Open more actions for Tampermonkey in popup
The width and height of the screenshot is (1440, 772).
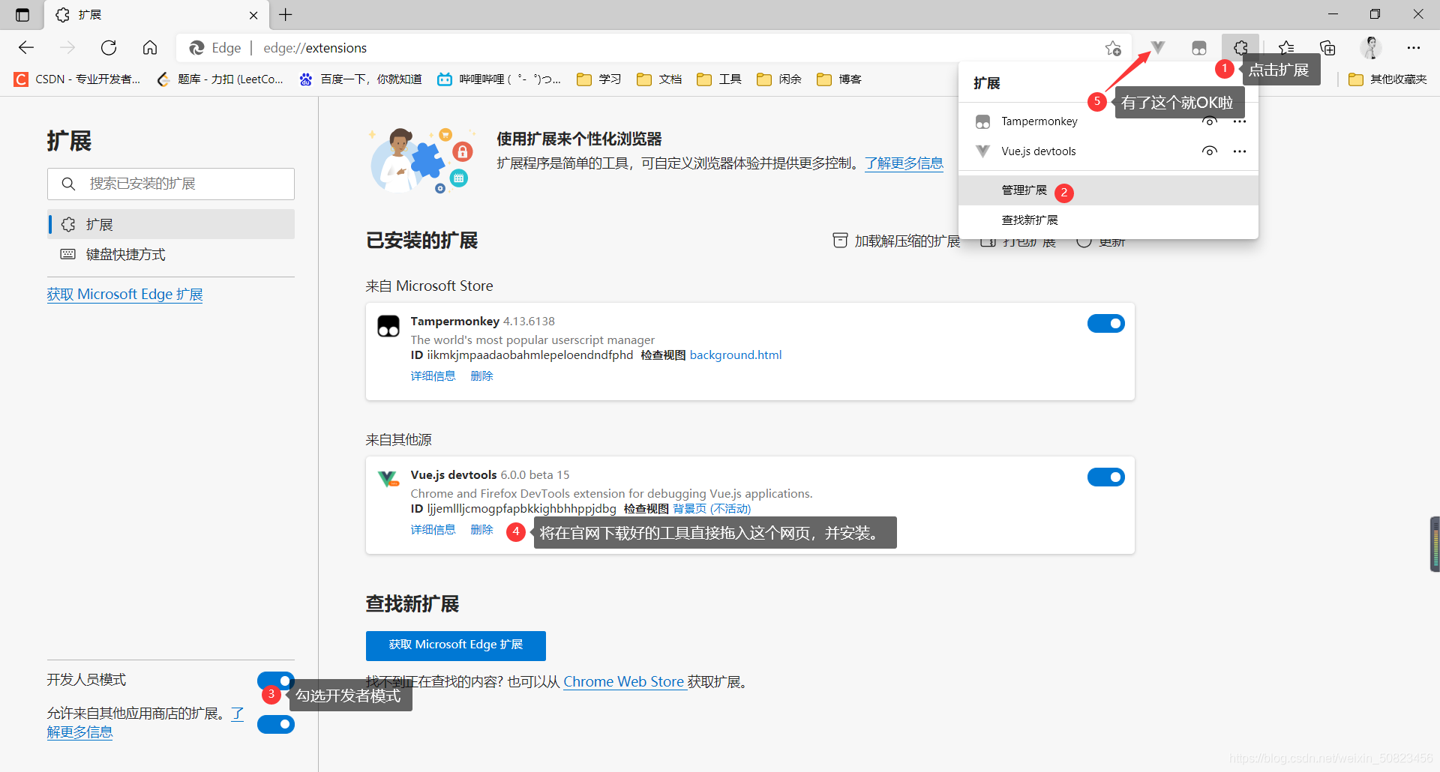(1239, 122)
